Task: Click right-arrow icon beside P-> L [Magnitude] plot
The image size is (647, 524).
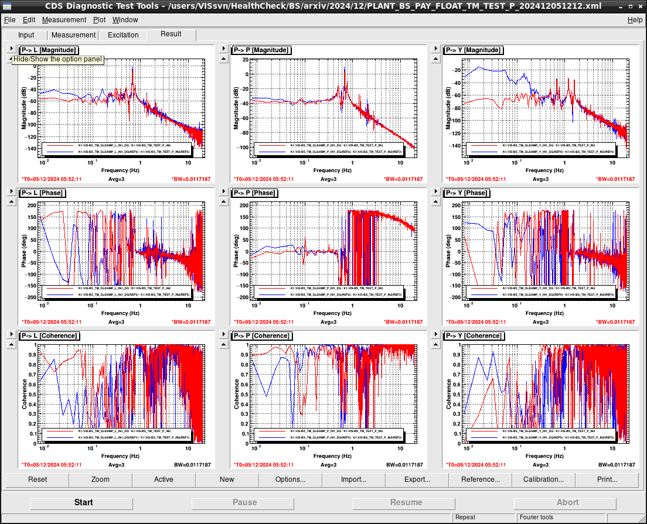Action: pyautogui.click(x=12, y=48)
